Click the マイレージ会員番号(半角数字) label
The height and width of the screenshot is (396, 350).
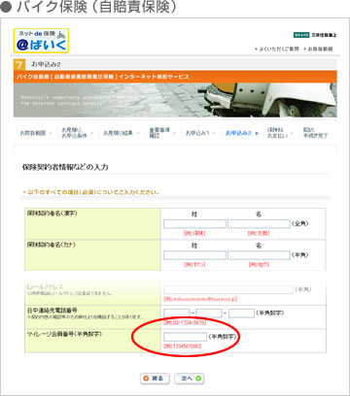(x=64, y=334)
